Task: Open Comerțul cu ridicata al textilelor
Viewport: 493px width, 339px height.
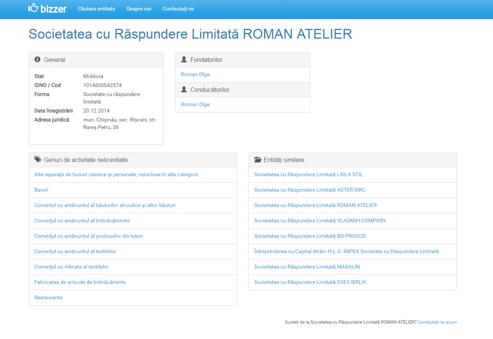Action: pos(72,267)
